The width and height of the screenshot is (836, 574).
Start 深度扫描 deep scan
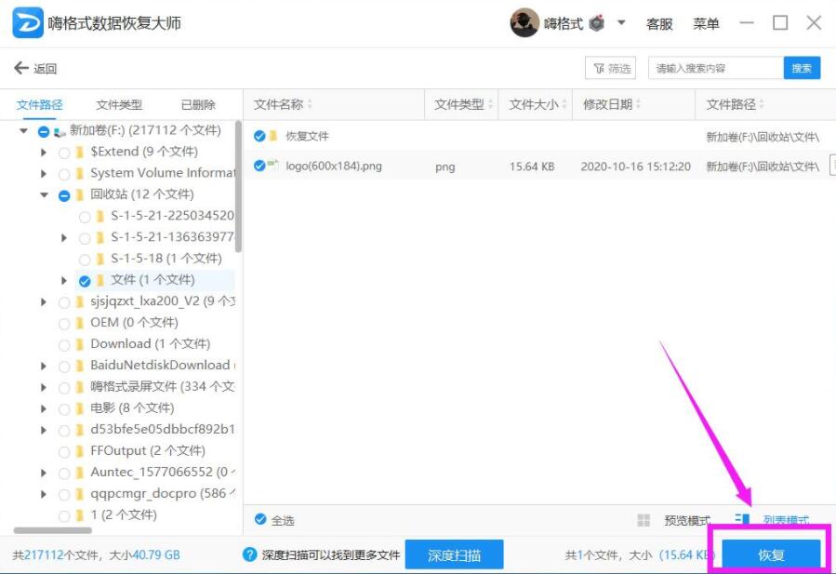point(454,554)
